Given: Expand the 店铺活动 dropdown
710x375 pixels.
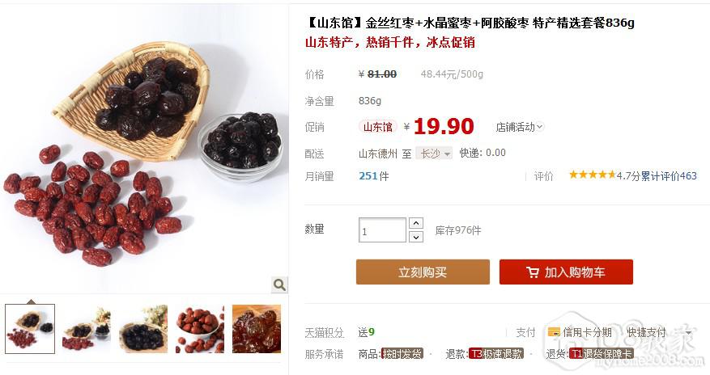Looking at the screenshot, I should coord(520,127).
